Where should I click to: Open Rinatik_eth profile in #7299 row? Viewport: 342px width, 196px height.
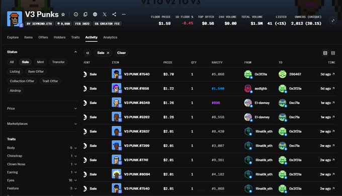pyautogui.click(x=264, y=145)
